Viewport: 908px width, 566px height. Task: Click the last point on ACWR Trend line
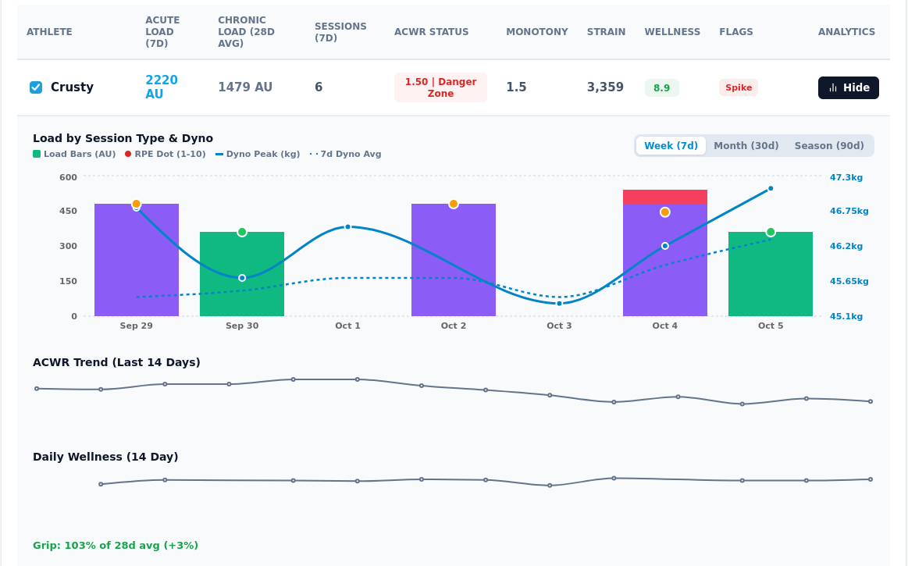pos(871,401)
